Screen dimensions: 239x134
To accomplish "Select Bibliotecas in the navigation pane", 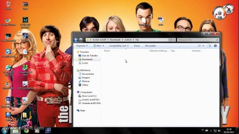I will click(x=85, y=70).
